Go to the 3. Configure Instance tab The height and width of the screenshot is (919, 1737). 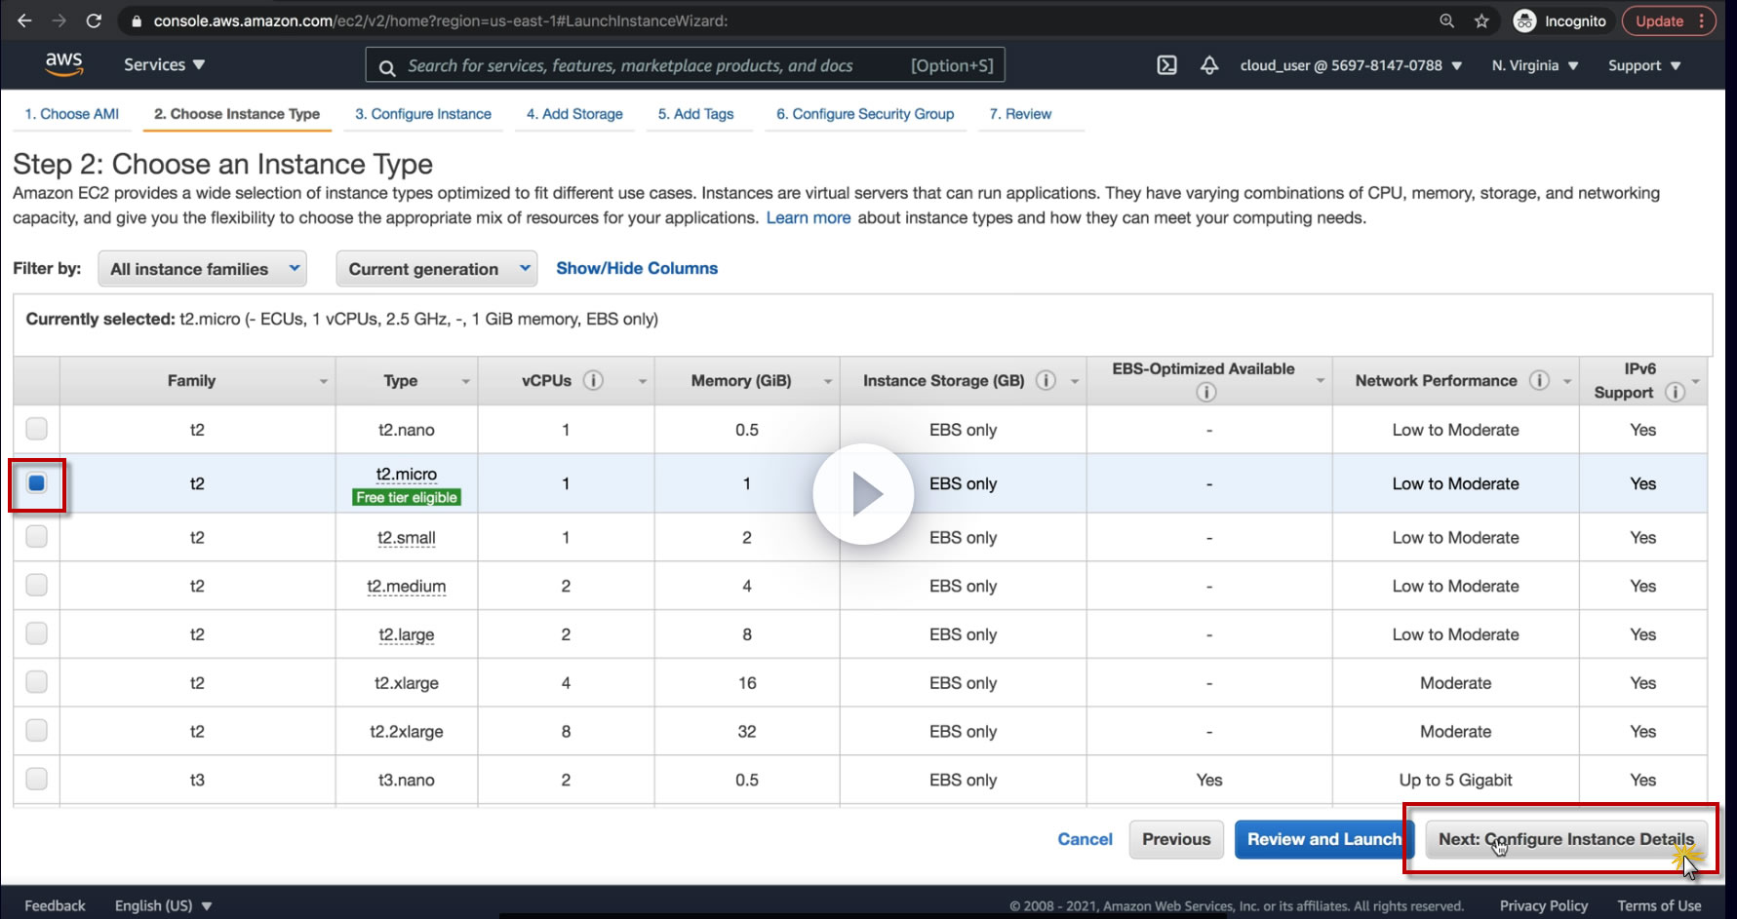tap(423, 114)
